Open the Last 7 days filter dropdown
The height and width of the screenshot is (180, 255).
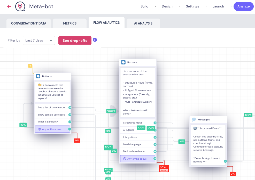(x=39, y=40)
